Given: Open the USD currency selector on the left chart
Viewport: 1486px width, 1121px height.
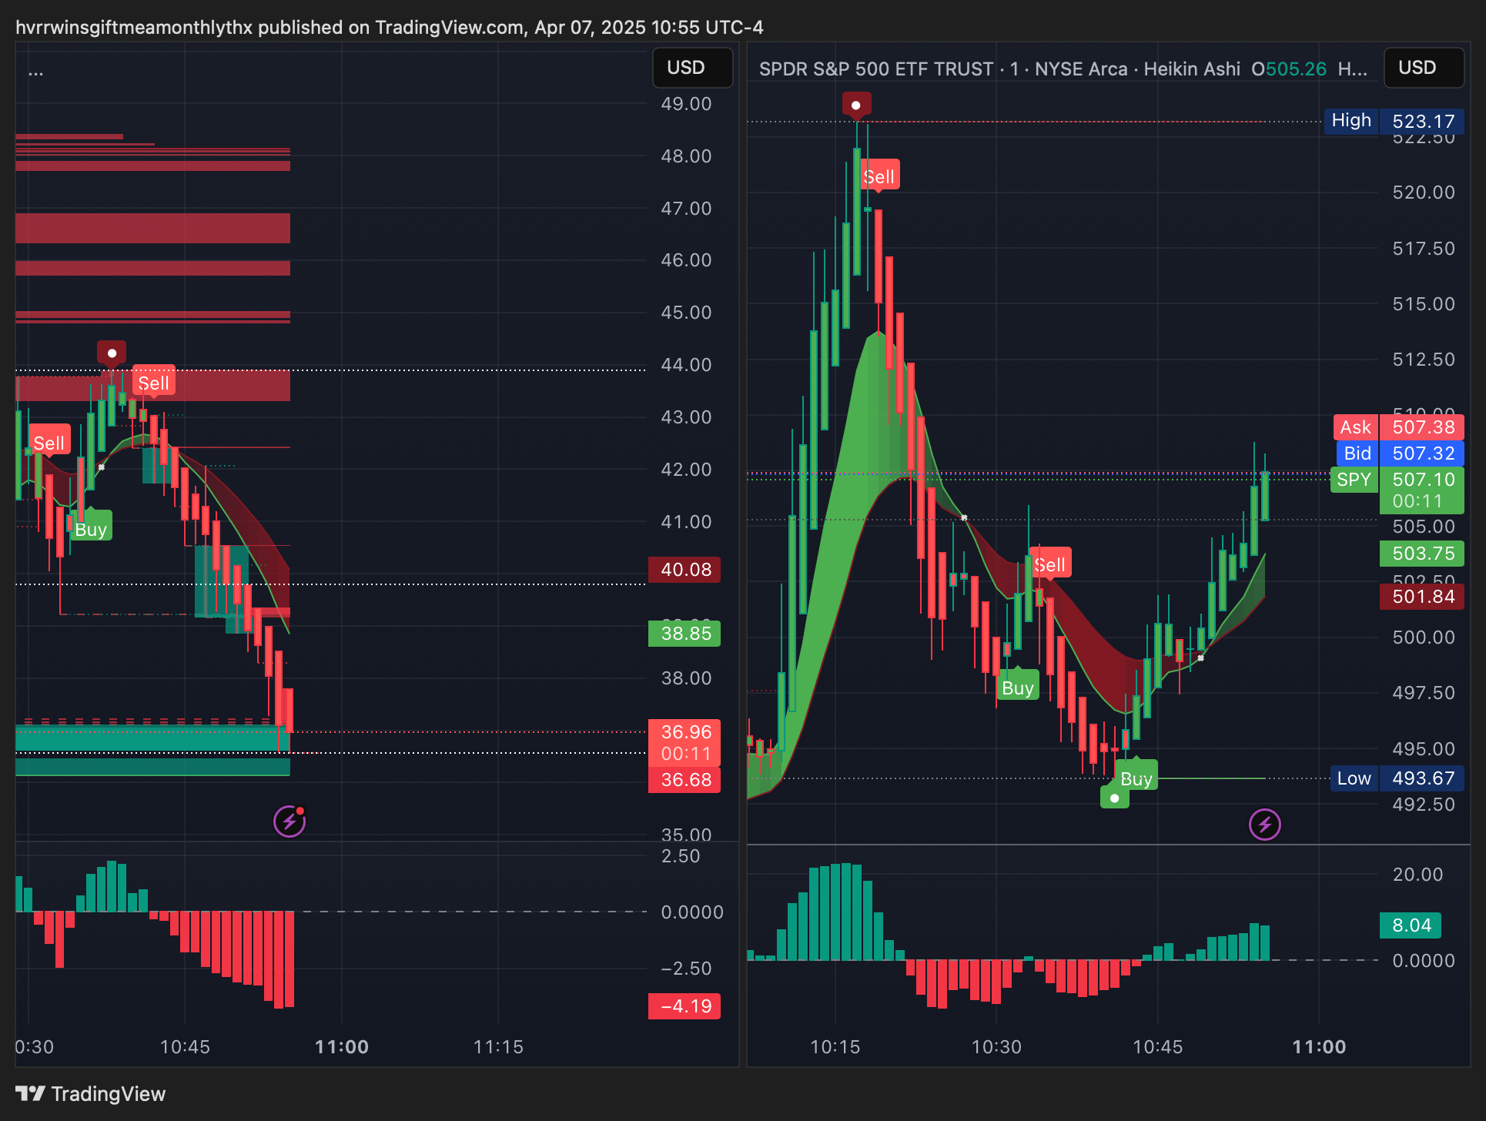Looking at the screenshot, I should coord(693,68).
